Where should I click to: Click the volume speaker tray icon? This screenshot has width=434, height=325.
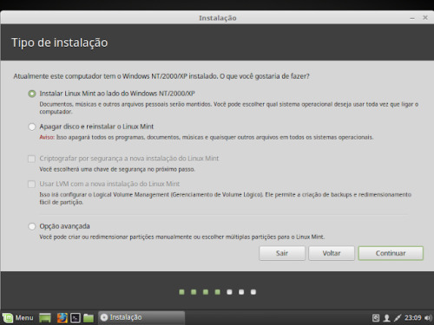point(428,318)
